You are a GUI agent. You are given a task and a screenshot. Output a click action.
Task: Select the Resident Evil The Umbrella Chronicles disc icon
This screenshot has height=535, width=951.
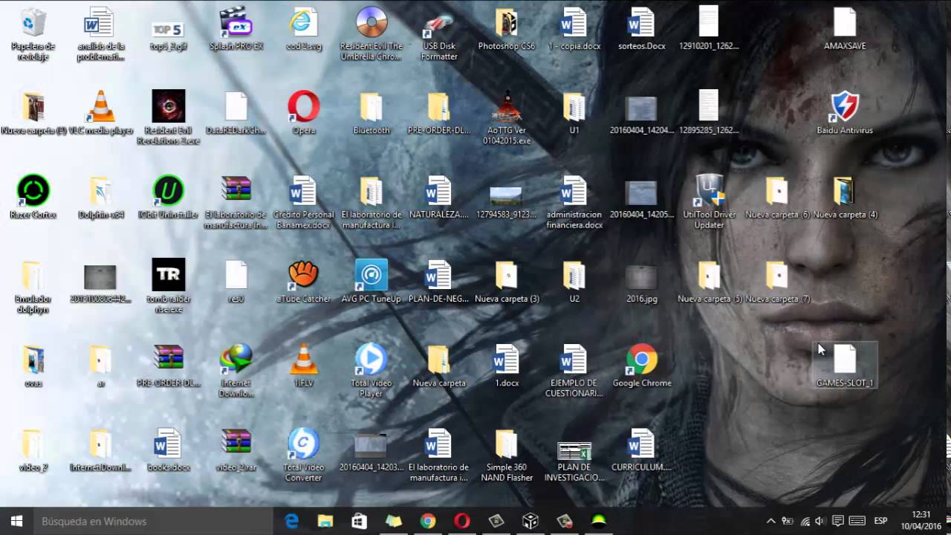[x=371, y=35]
